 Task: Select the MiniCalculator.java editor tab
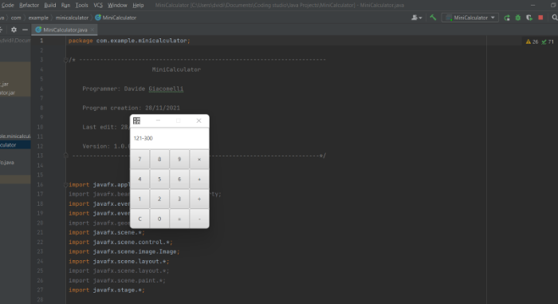pos(65,30)
